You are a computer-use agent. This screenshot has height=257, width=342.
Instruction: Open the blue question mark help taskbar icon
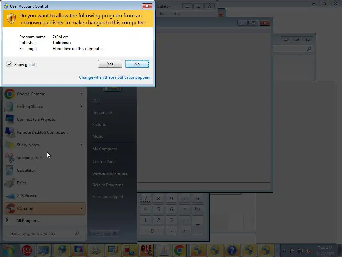[x=232, y=250]
